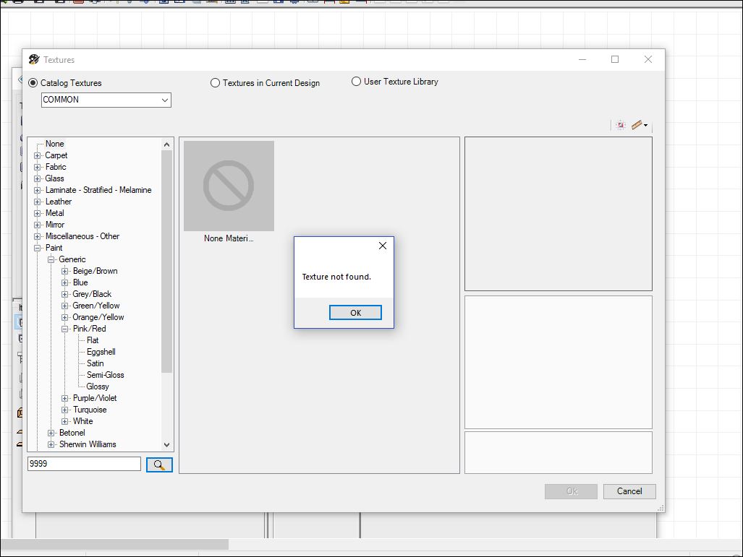The image size is (743, 557).
Task: Select the None Material thumbnail
Action: pos(229,186)
